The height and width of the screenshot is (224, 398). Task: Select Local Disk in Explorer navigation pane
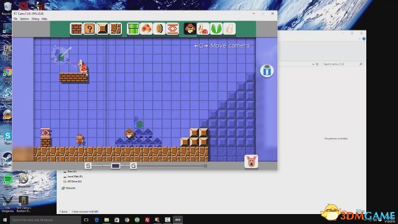[73, 177]
